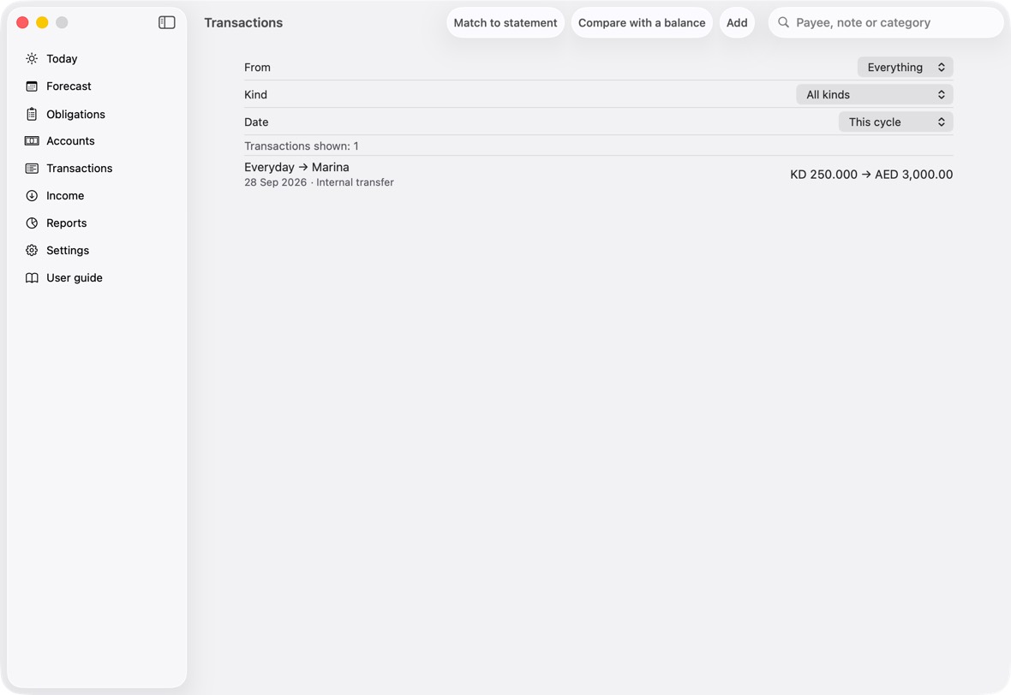Toggle the sidebar visibility icon
Viewport: 1011px width, 695px height.
click(167, 22)
